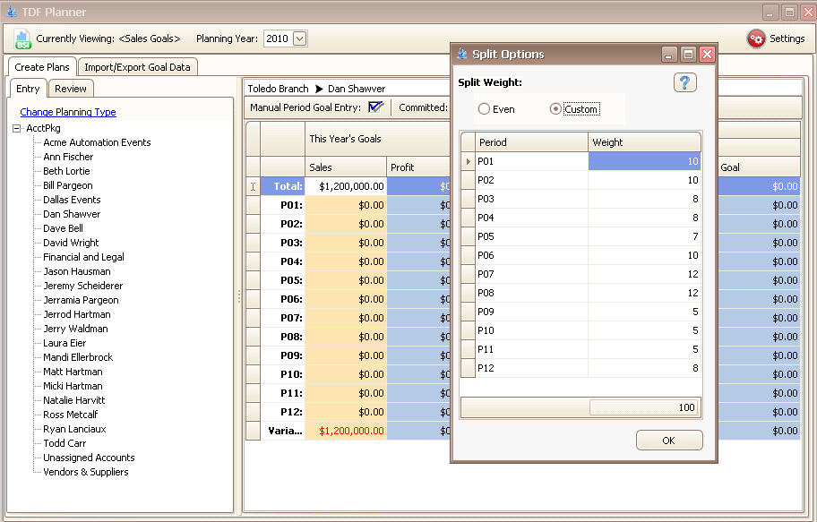This screenshot has width=817, height=522.
Task: Switch to the Import/Export Goal Data tab
Action: click(137, 67)
